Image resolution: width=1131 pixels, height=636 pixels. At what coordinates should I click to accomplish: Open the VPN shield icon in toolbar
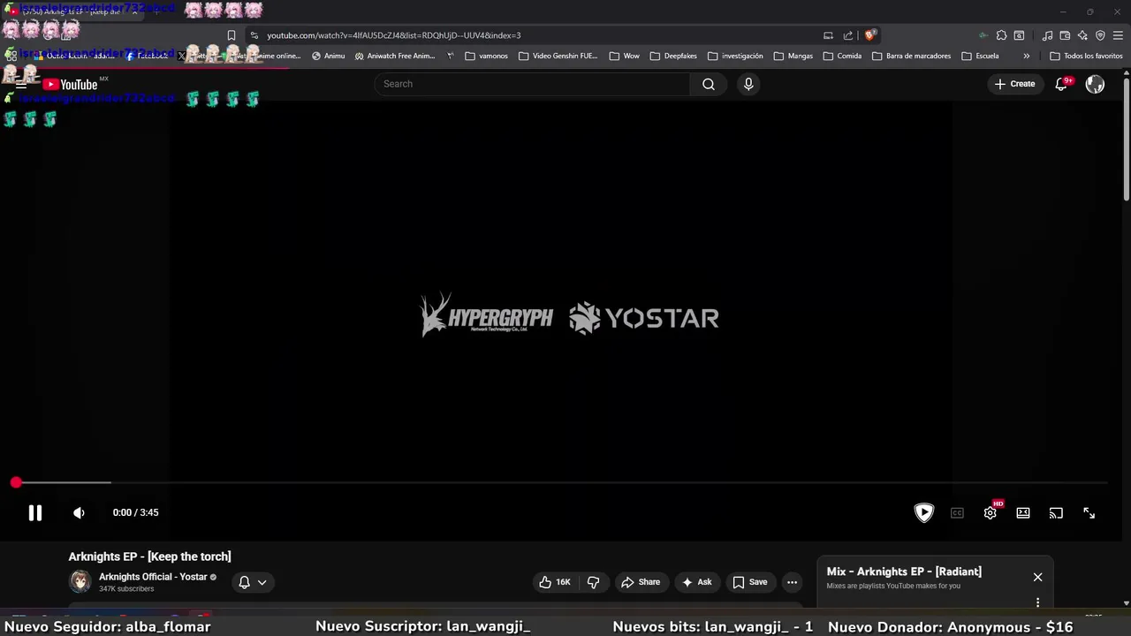[1100, 35]
